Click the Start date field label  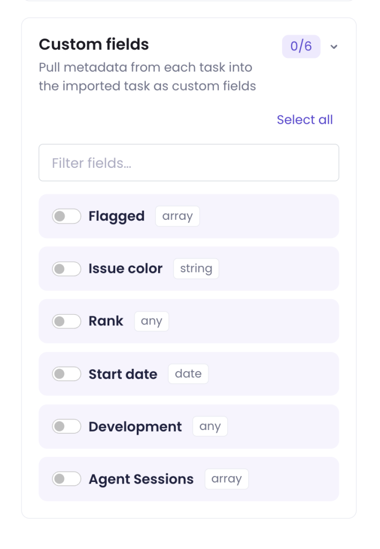(123, 374)
